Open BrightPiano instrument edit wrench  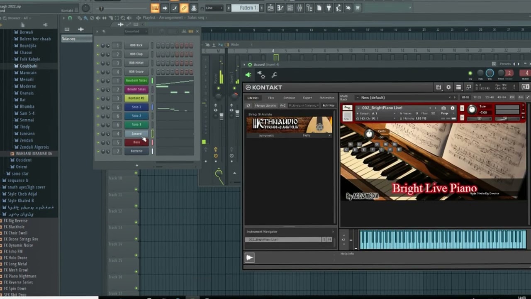pyautogui.click(x=347, y=108)
